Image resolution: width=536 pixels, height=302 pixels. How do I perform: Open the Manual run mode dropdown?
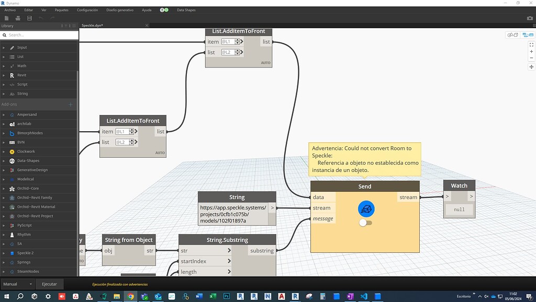pos(17,284)
